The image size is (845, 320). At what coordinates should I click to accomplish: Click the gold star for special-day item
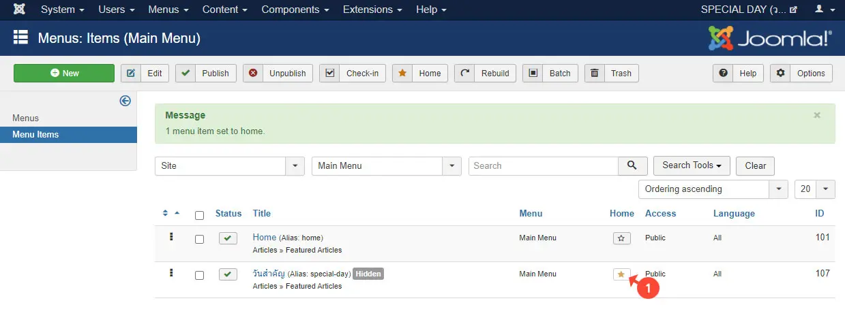pyautogui.click(x=621, y=274)
